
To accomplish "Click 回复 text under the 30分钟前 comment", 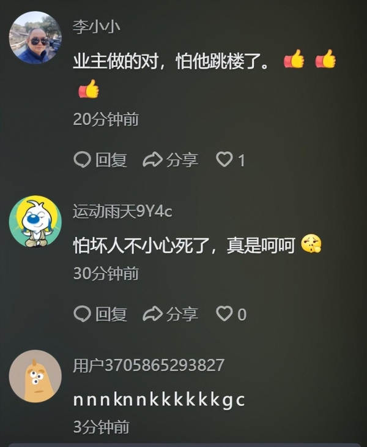I will 111,314.
